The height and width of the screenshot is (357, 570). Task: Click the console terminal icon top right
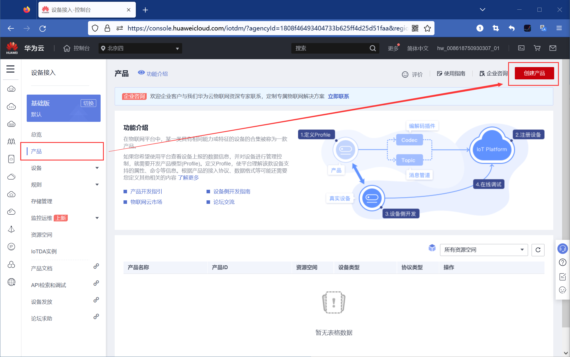(x=521, y=48)
